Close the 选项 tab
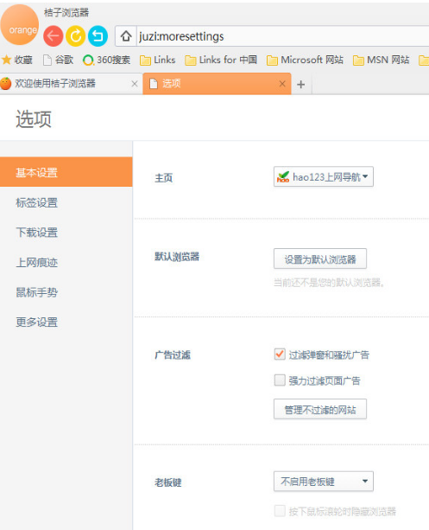This screenshot has width=429, height=530. [282, 84]
